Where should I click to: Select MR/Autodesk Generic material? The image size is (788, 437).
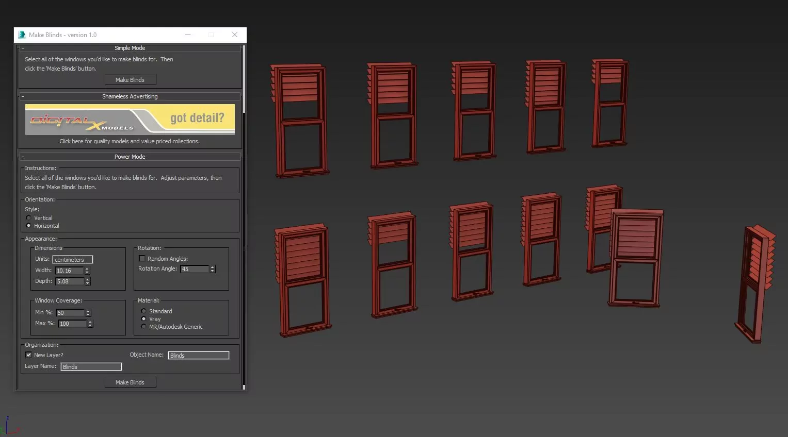144,327
